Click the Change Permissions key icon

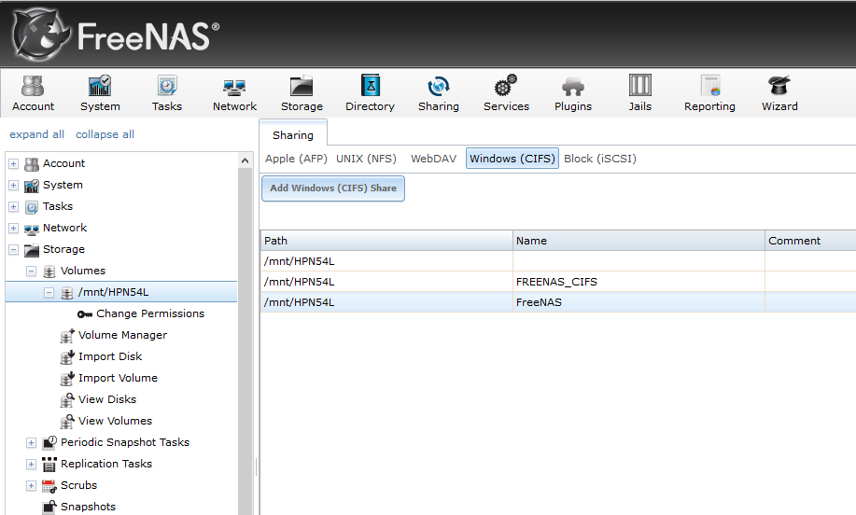coord(85,314)
